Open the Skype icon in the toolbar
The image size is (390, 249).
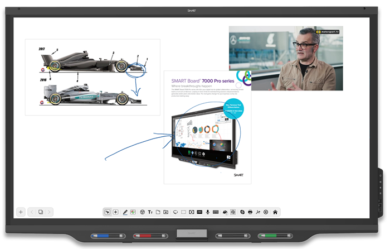242,212
